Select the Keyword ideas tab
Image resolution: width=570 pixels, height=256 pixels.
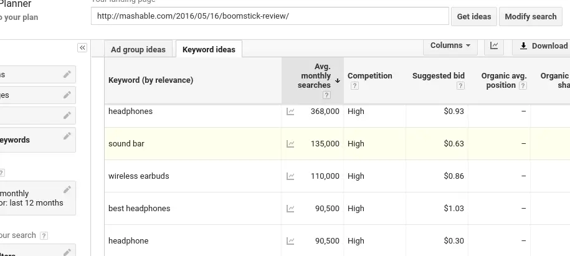(x=209, y=49)
